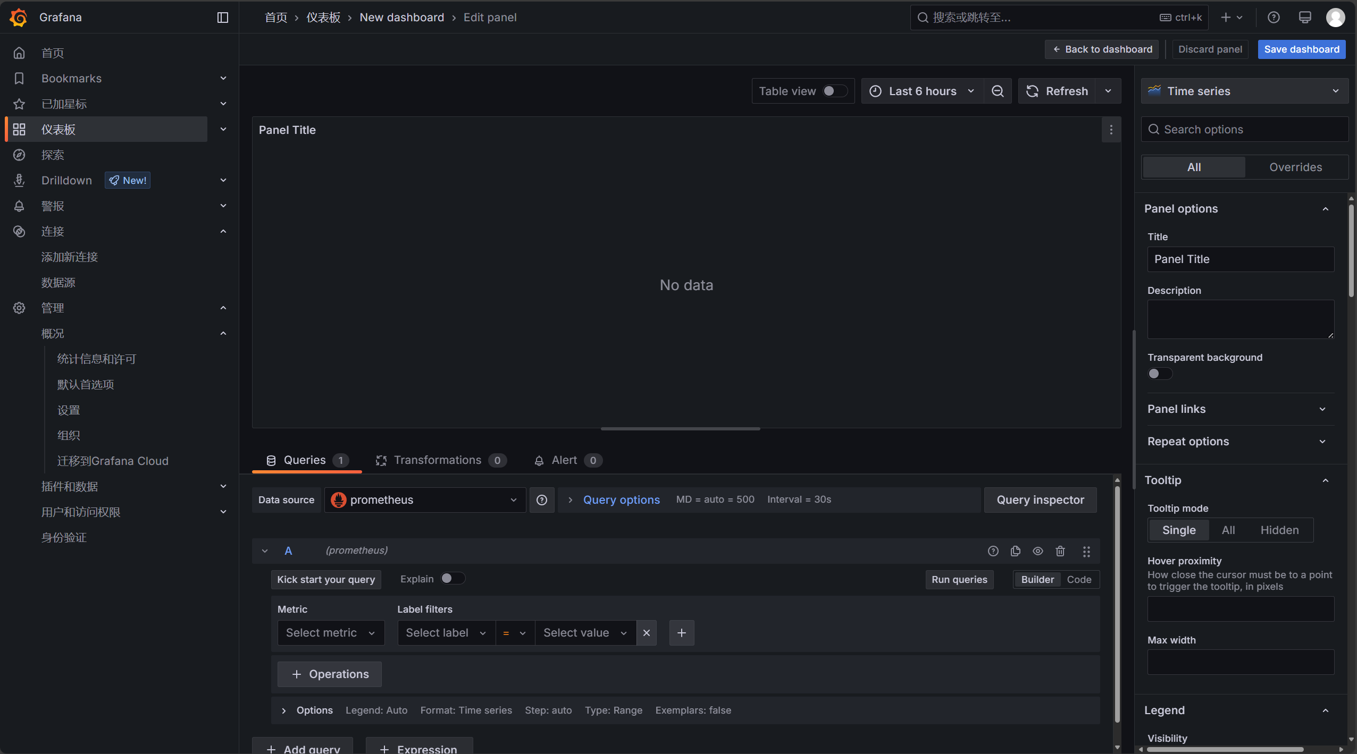The width and height of the screenshot is (1357, 754).
Task: Click the Grafana logo icon
Action: [19, 18]
